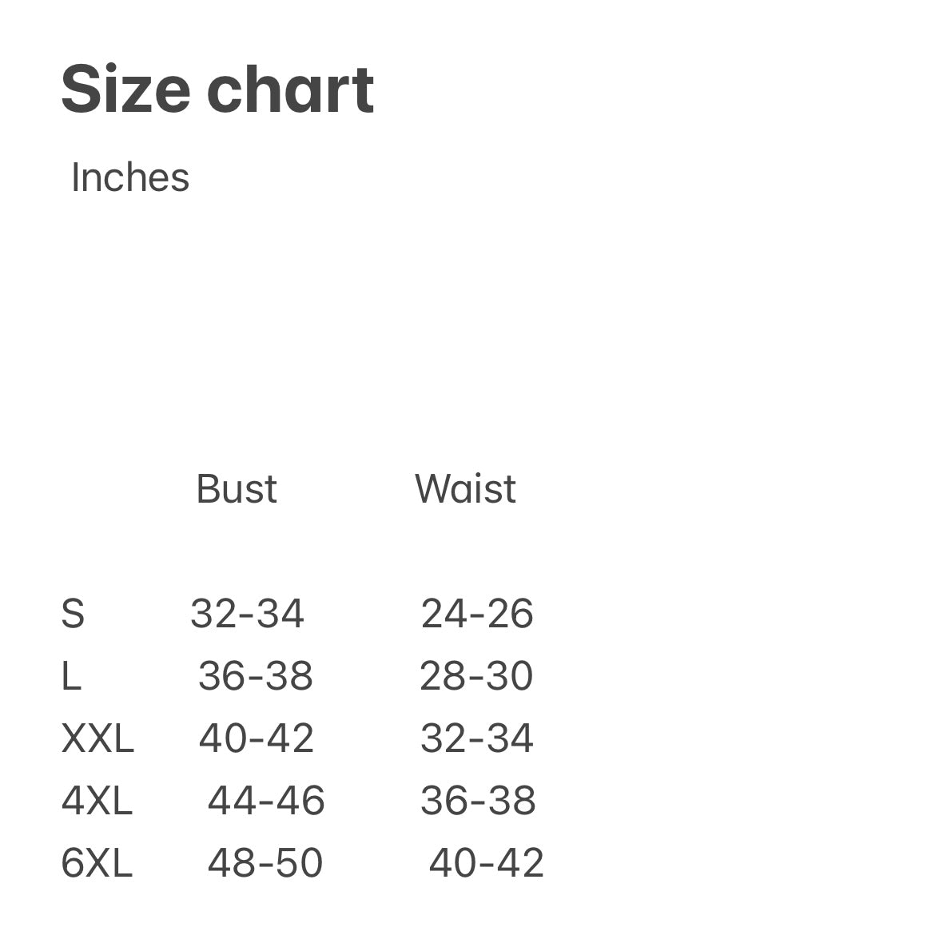Click the 6XL waist measurement 40-42
The image size is (935, 943).
[487, 863]
